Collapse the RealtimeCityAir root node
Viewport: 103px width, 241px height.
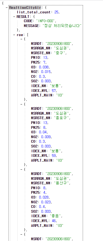[7, 8]
